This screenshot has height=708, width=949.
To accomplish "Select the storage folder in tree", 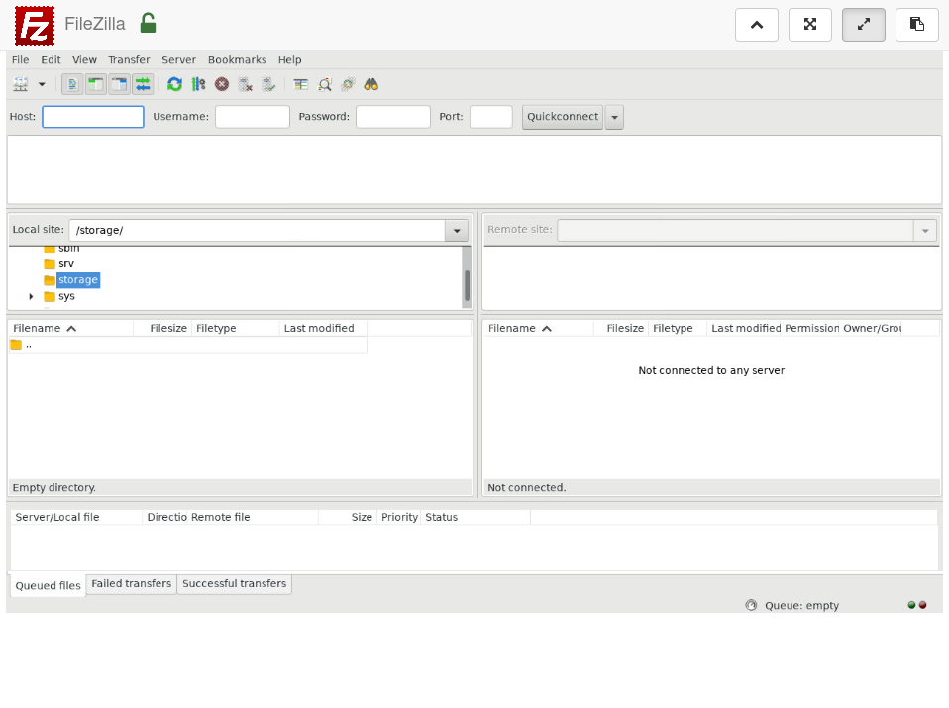I will click(x=78, y=280).
